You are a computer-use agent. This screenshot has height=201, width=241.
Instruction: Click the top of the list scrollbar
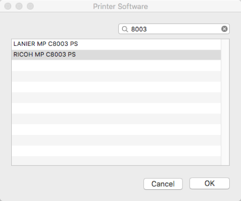click(x=225, y=42)
